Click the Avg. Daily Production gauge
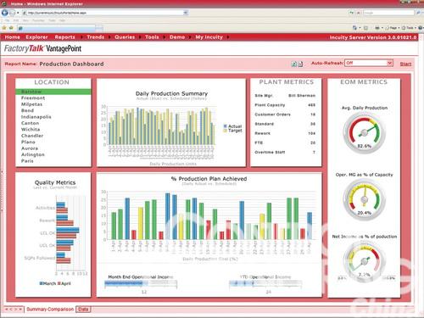424x318 pixels. click(365, 132)
